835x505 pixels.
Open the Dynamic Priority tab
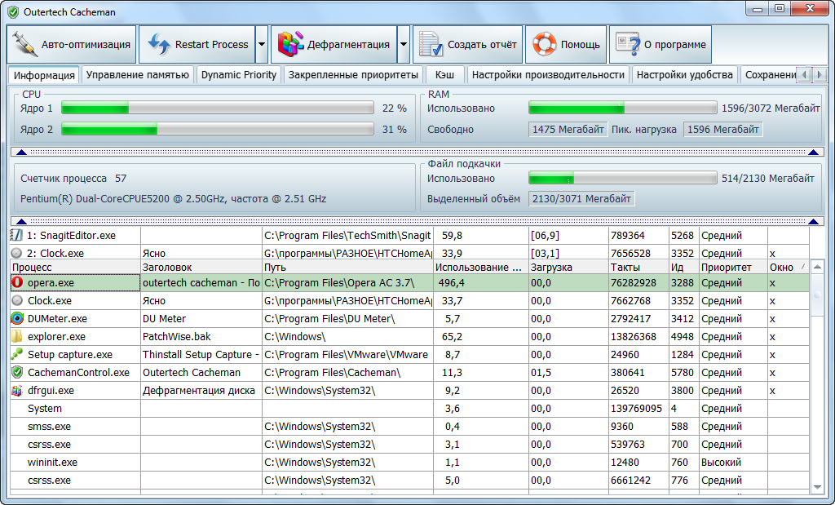(x=239, y=74)
